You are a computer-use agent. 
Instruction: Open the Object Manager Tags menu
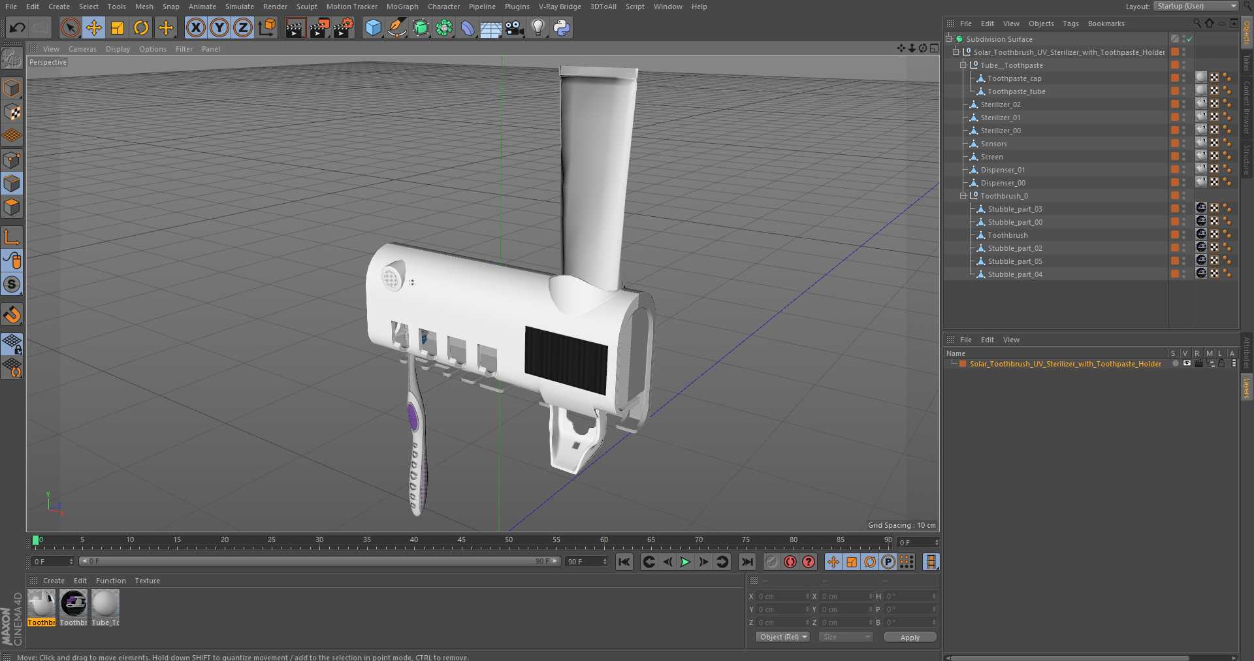(1070, 24)
